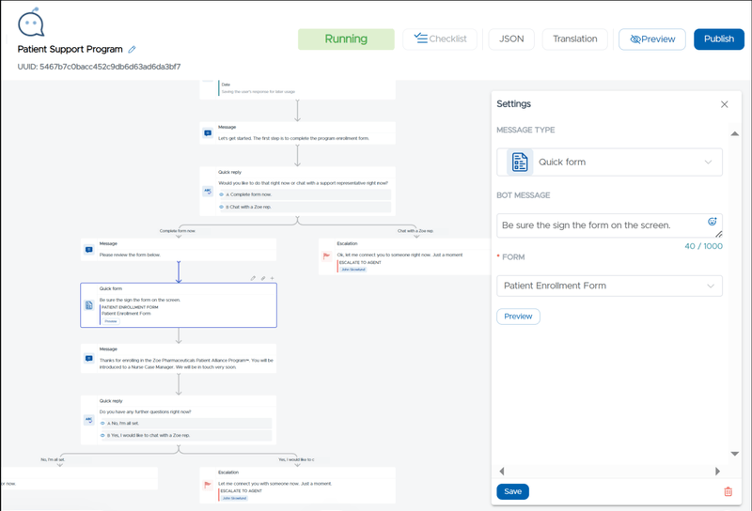The width and height of the screenshot is (752, 511).
Task: Click the Settings scroll left arrow
Action: tap(502, 472)
